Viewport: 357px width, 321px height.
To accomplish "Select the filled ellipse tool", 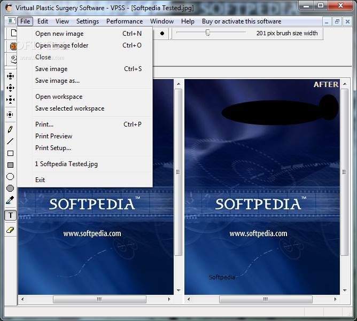I will (x=10, y=189).
